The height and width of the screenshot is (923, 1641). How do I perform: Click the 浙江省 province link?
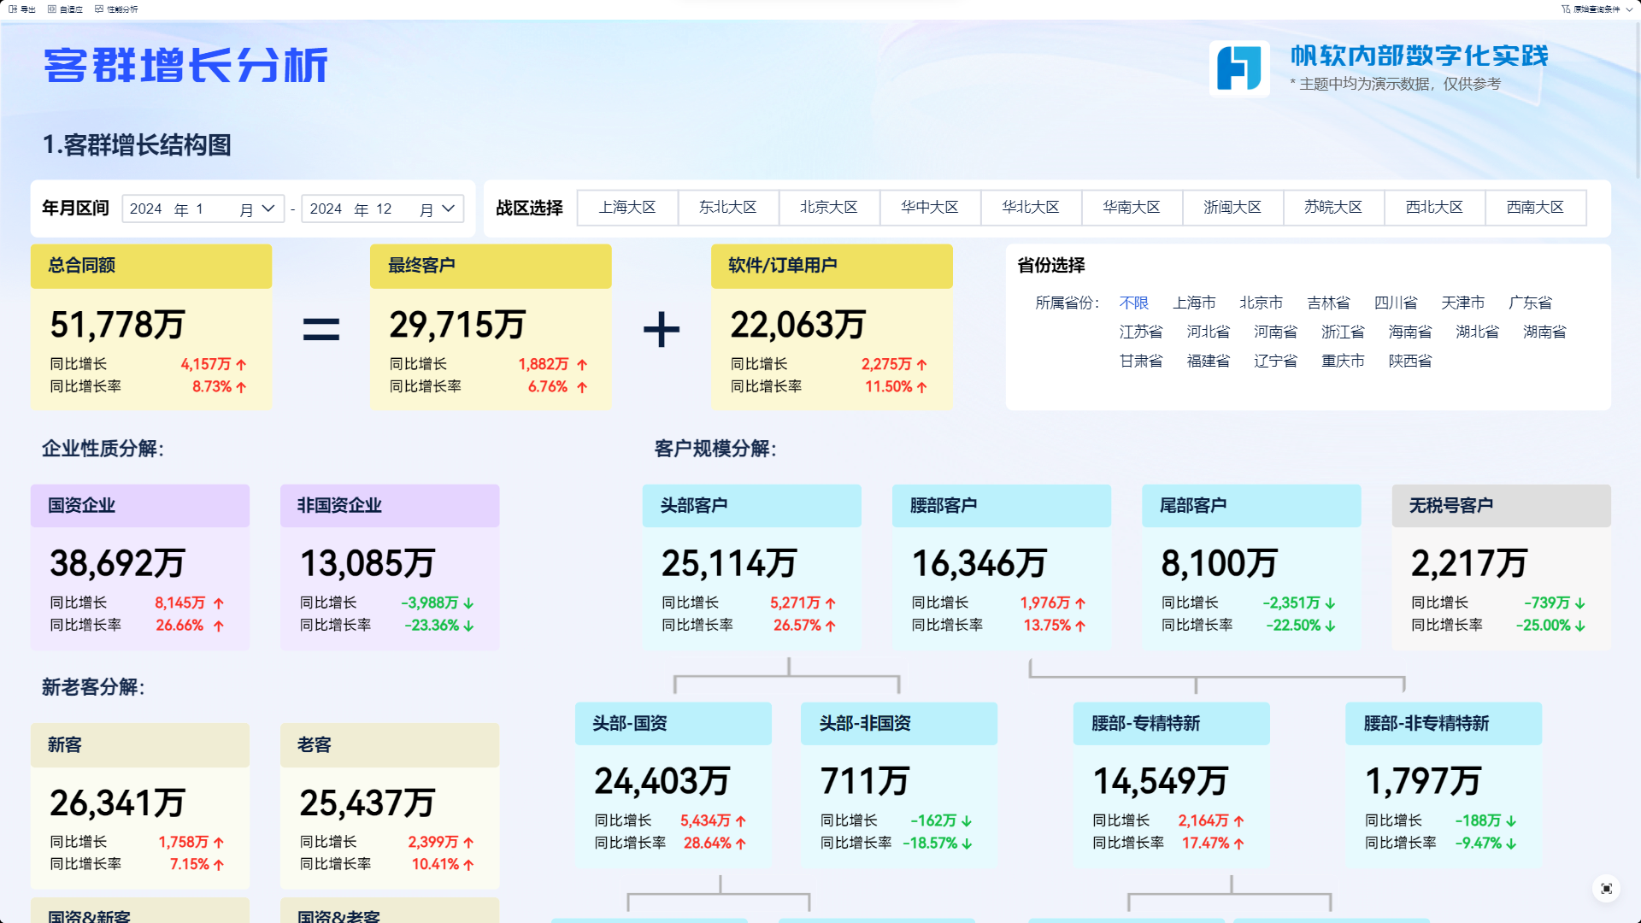1343,332
